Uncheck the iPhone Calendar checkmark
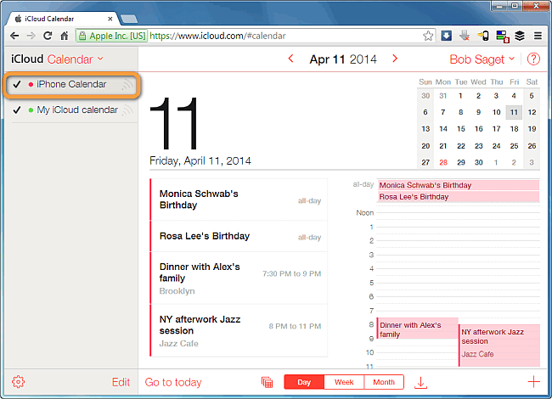 coord(16,84)
